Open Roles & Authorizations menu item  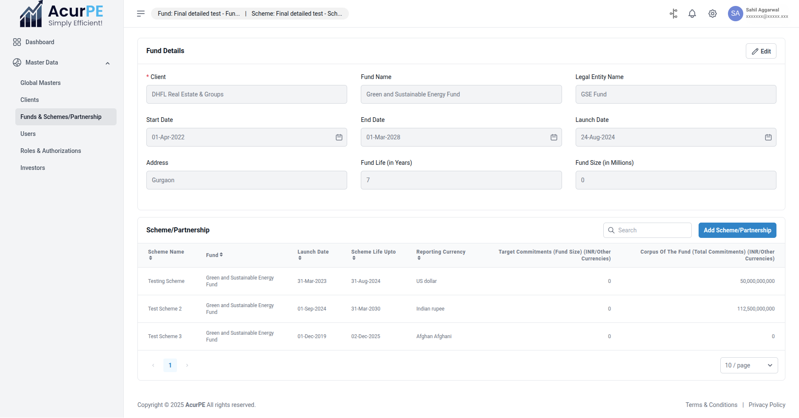pos(51,151)
